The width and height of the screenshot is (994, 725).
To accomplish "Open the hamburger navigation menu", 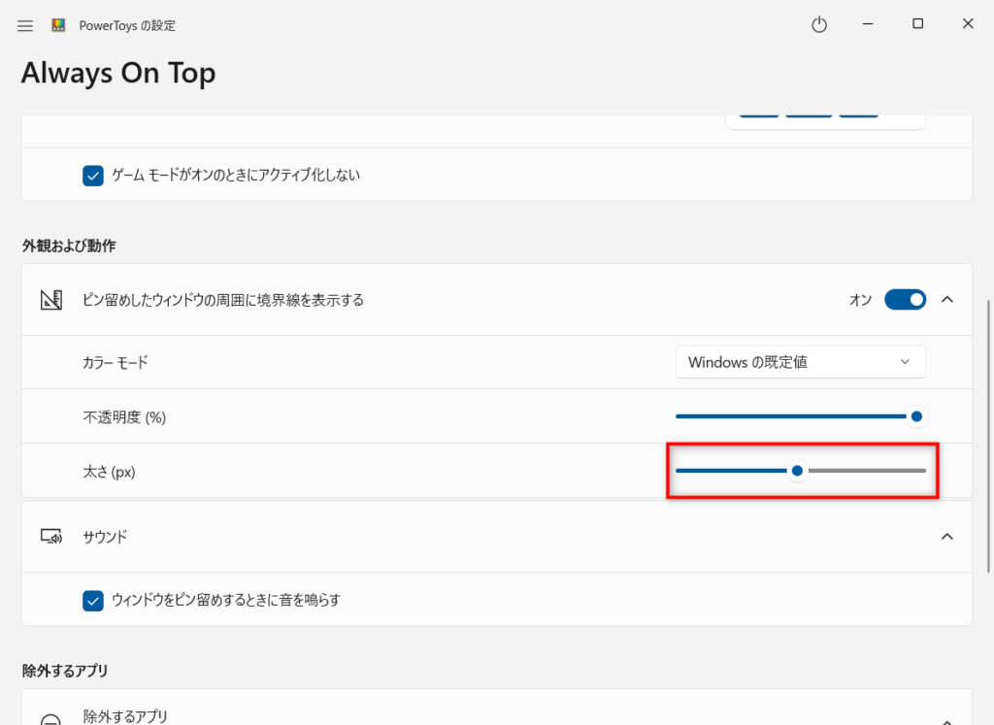I will tap(25, 26).
